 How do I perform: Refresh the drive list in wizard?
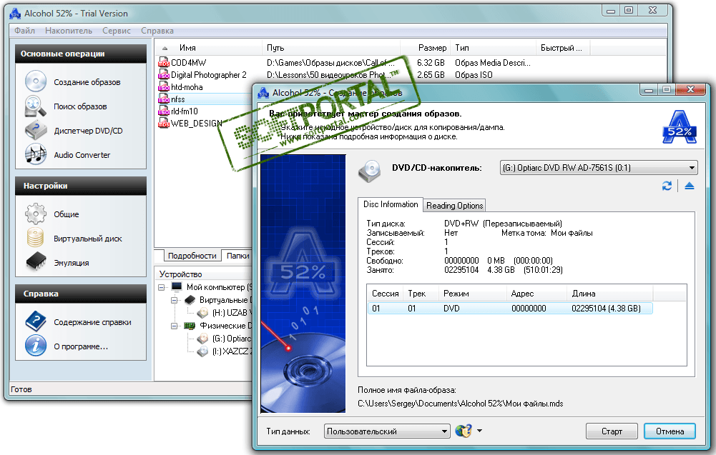667,186
